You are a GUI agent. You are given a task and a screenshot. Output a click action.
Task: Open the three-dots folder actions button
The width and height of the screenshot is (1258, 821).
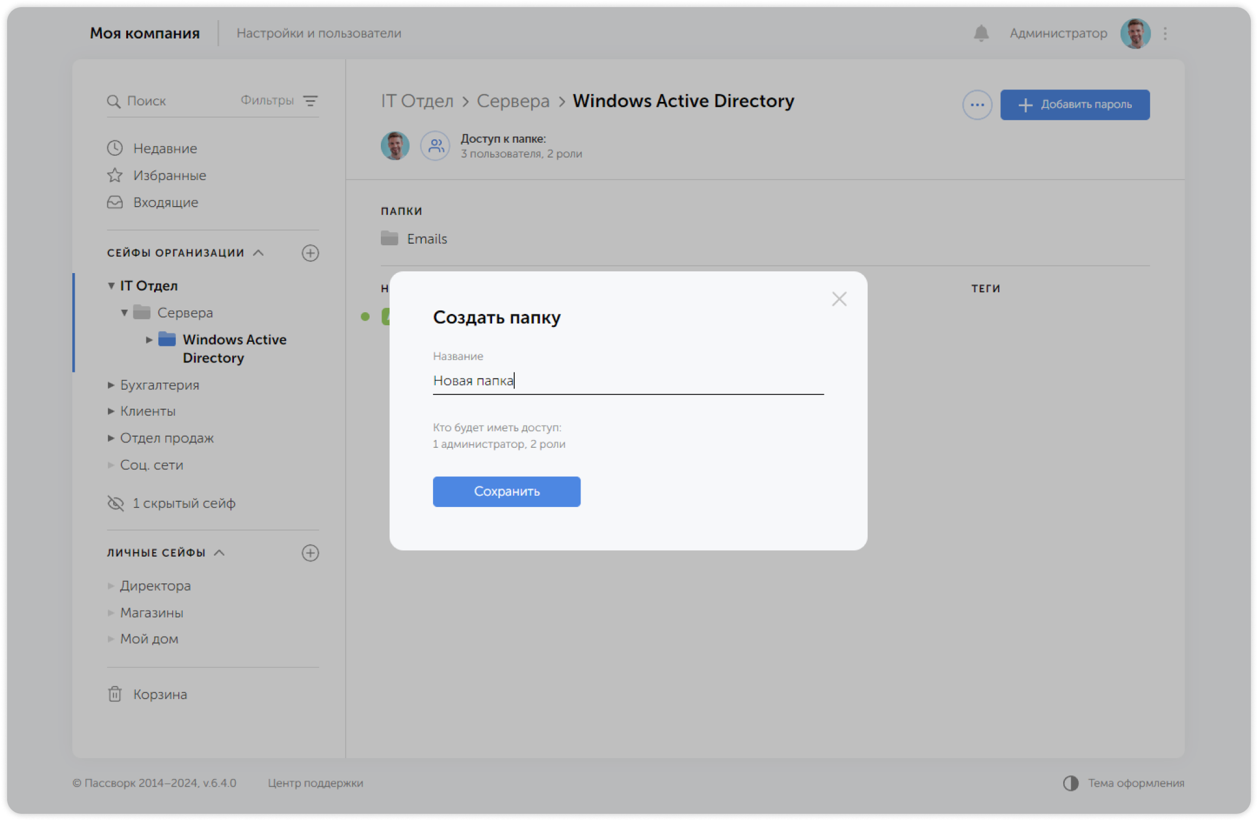(x=977, y=105)
